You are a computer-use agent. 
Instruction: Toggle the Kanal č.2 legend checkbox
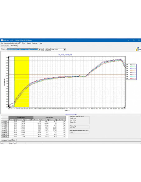click(x=127, y=67)
